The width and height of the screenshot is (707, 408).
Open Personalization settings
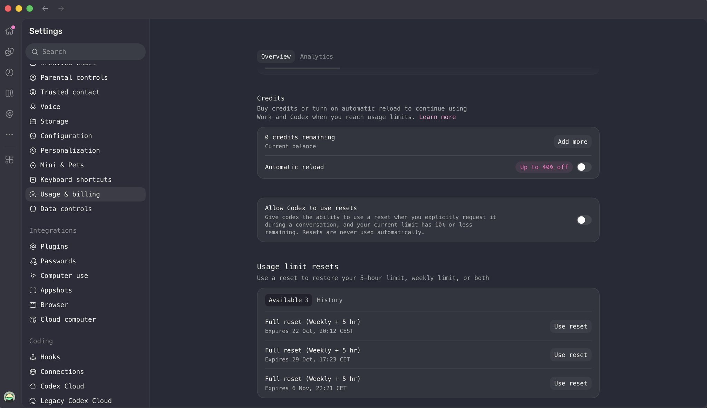85,150
